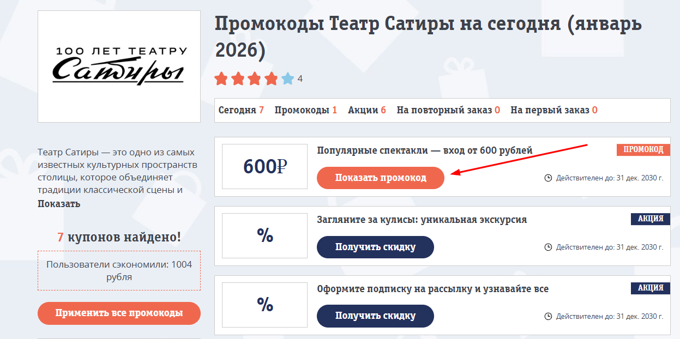Click Применить все промокоды in the sidebar

click(x=118, y=313)
